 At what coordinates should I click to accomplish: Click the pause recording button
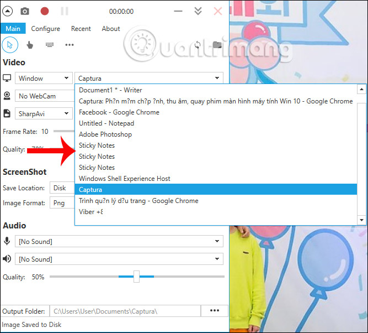(x=65, y=11)
